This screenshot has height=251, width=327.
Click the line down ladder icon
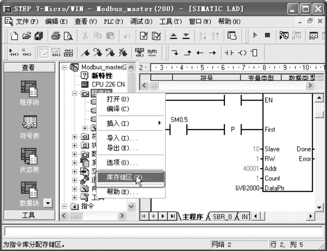[x=175, y=53]
